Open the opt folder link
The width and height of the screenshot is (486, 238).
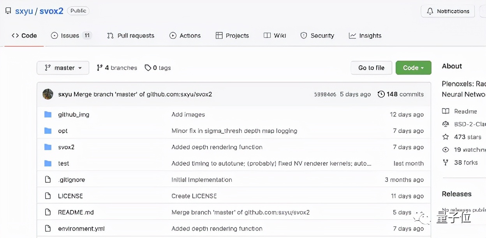click(x=63, y=131)
